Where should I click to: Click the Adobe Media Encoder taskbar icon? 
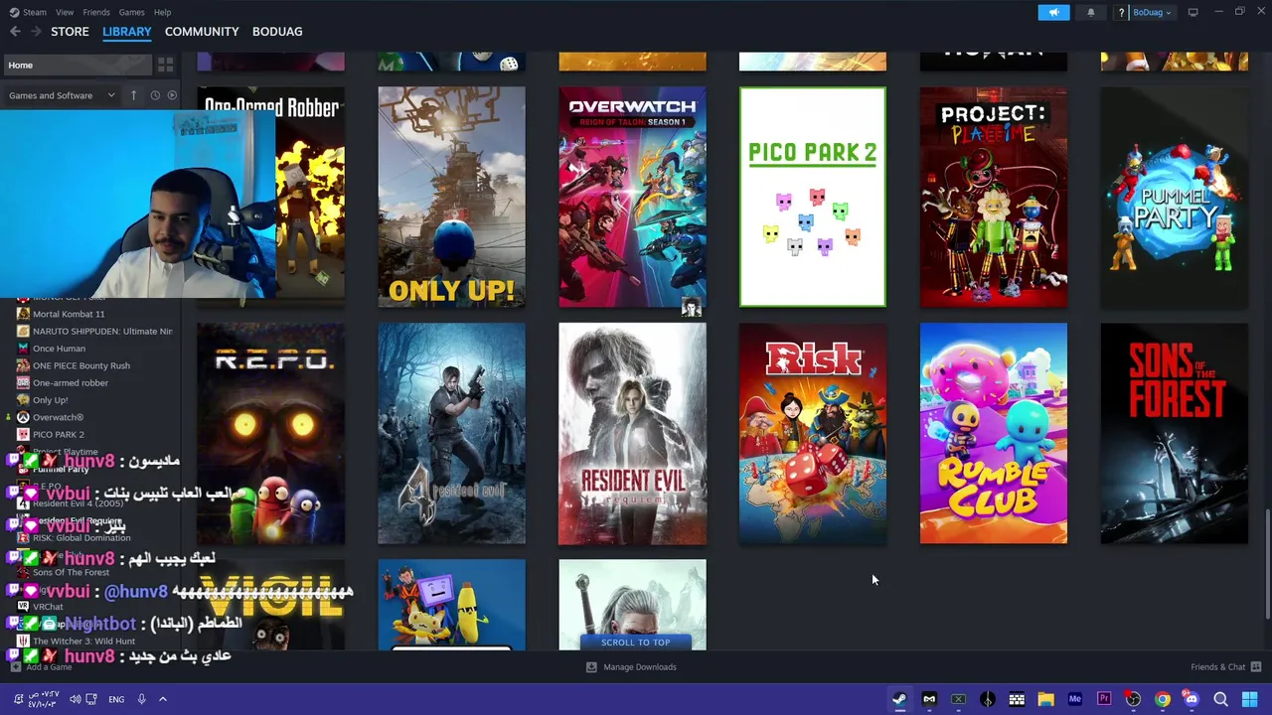1074,699
